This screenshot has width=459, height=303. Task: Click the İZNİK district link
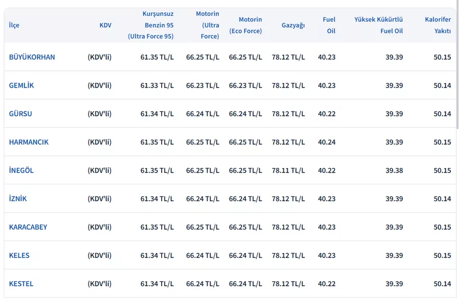click(x=18, y=199)
